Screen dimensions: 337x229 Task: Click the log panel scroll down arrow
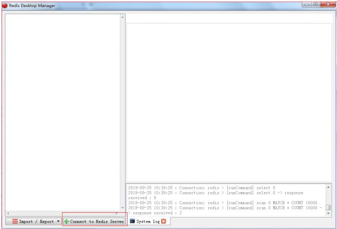pyautogui.click(x=328, y=213)
